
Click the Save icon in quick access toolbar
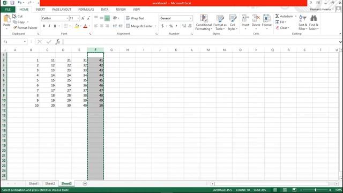12,3
